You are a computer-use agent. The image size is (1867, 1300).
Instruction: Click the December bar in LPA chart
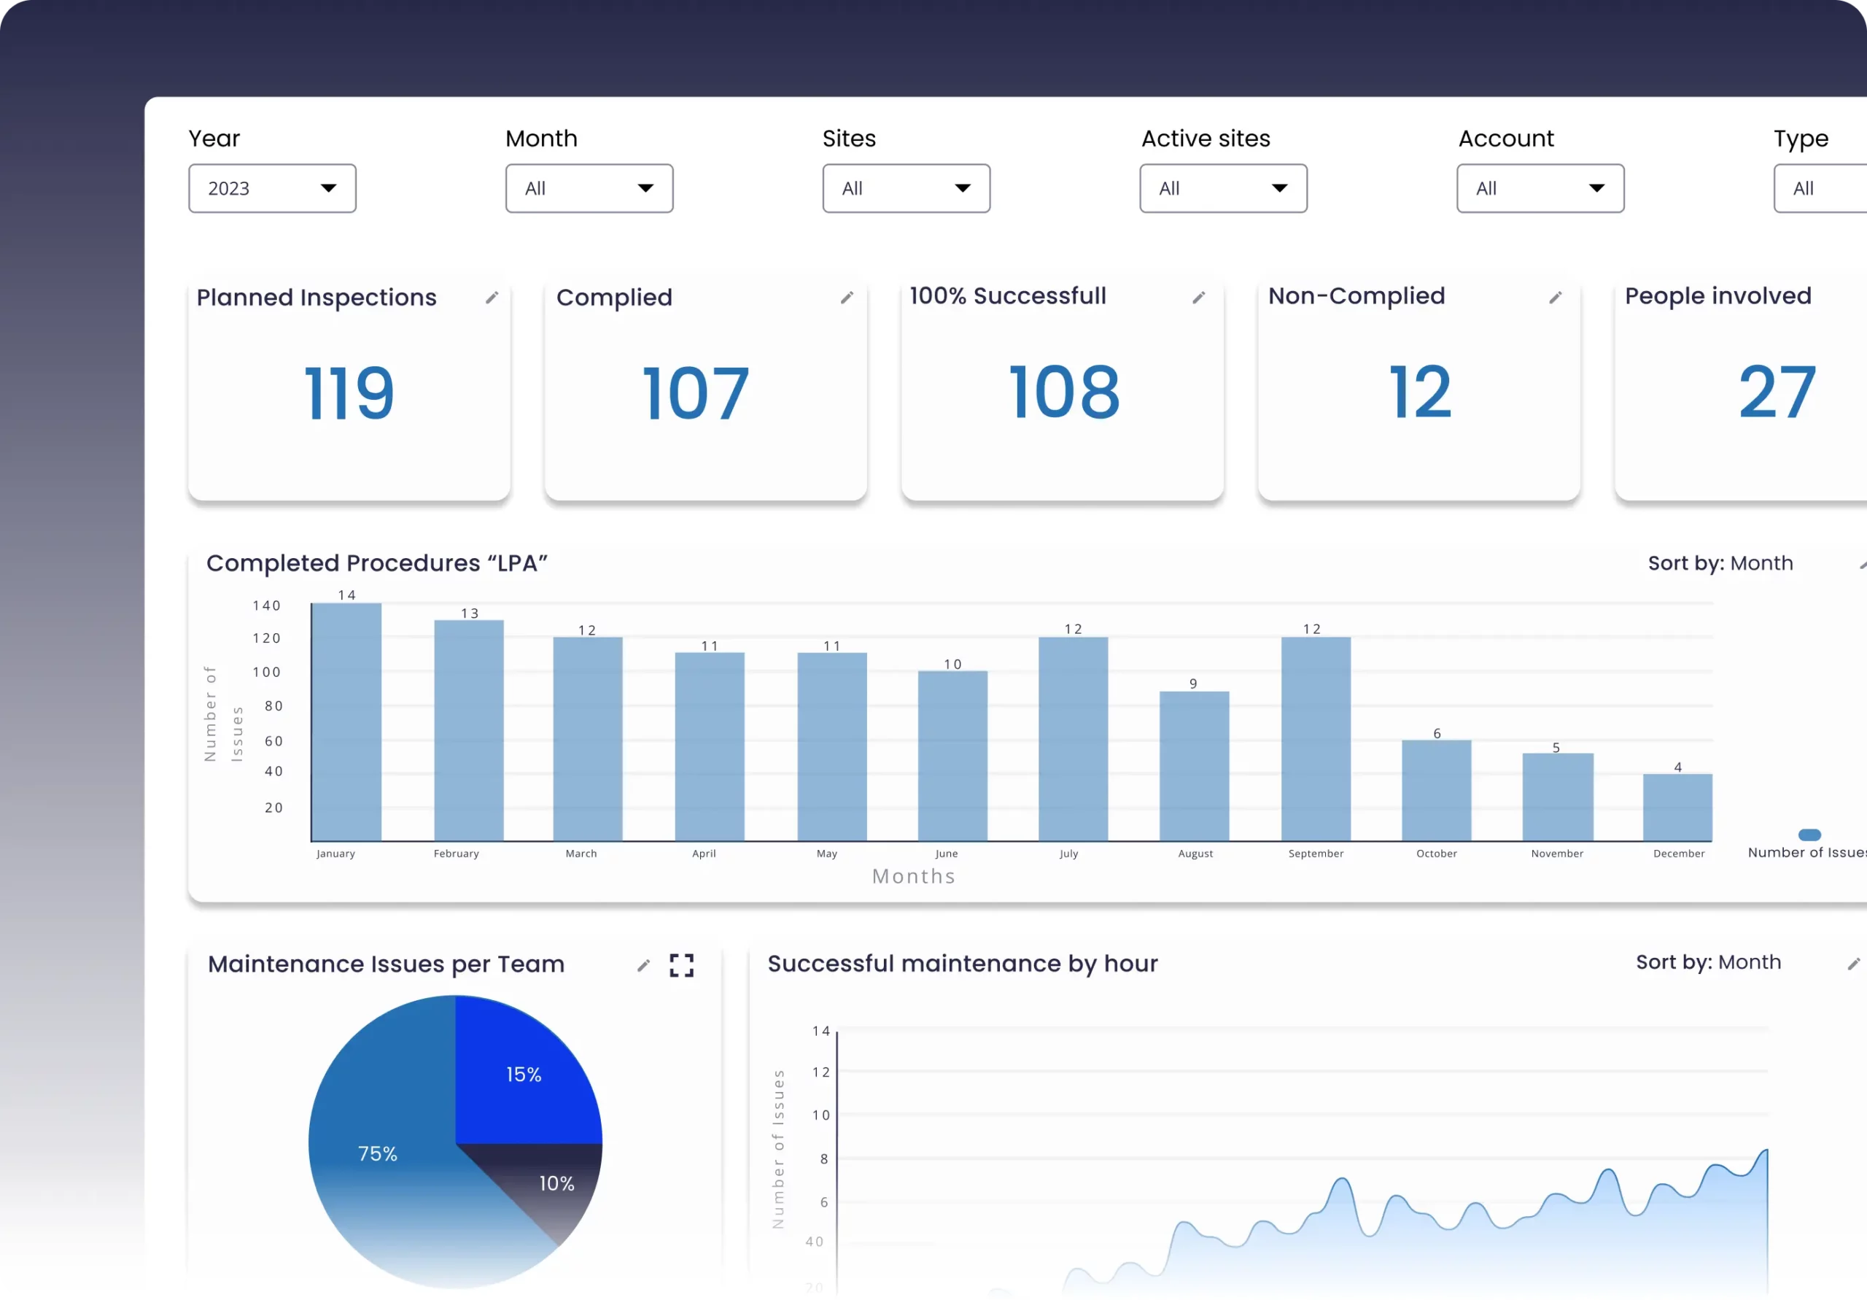click(1678, 808)
